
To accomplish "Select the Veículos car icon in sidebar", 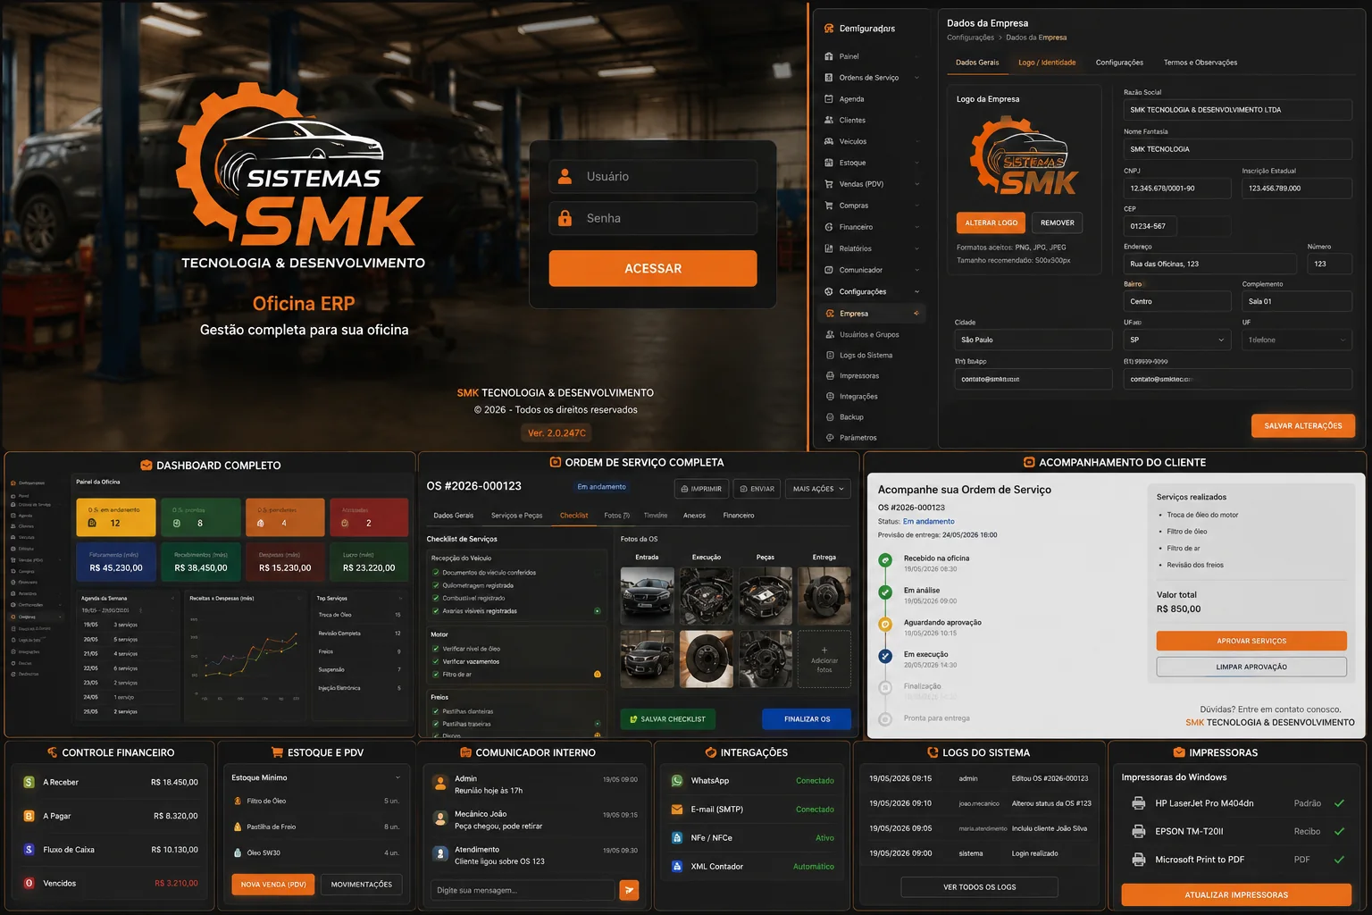I will coord(829,141).
